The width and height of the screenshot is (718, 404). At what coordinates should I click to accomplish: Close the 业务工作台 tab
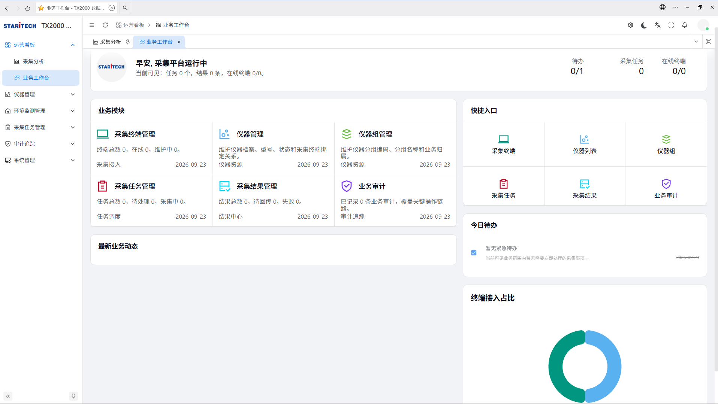coord(179,42)
